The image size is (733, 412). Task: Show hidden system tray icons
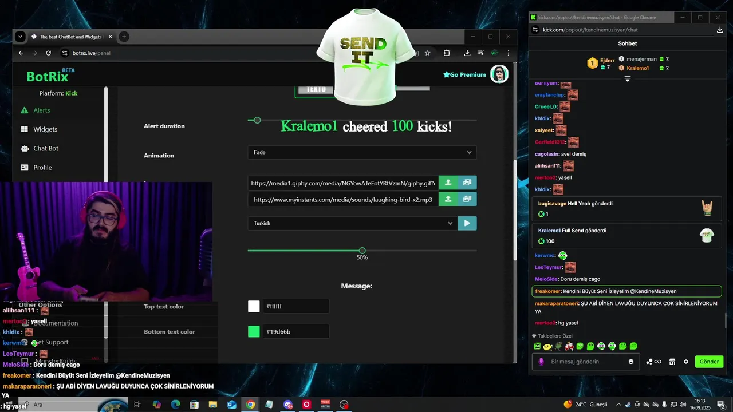pyautogui.click(x=618, y=405)
